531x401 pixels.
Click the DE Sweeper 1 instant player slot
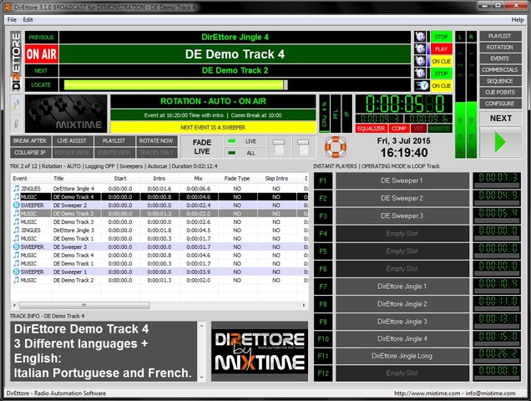pos(402,180)
